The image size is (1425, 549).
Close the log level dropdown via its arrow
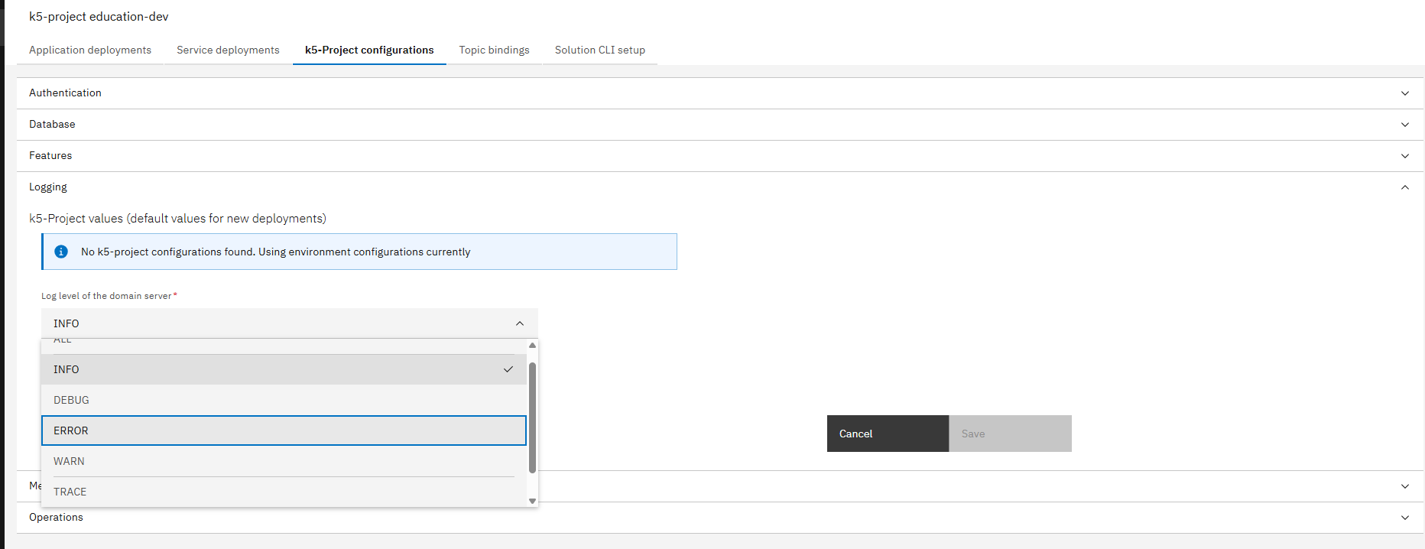click(x=520, y=323)
